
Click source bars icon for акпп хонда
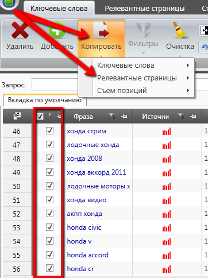click(x=167, y=214)
